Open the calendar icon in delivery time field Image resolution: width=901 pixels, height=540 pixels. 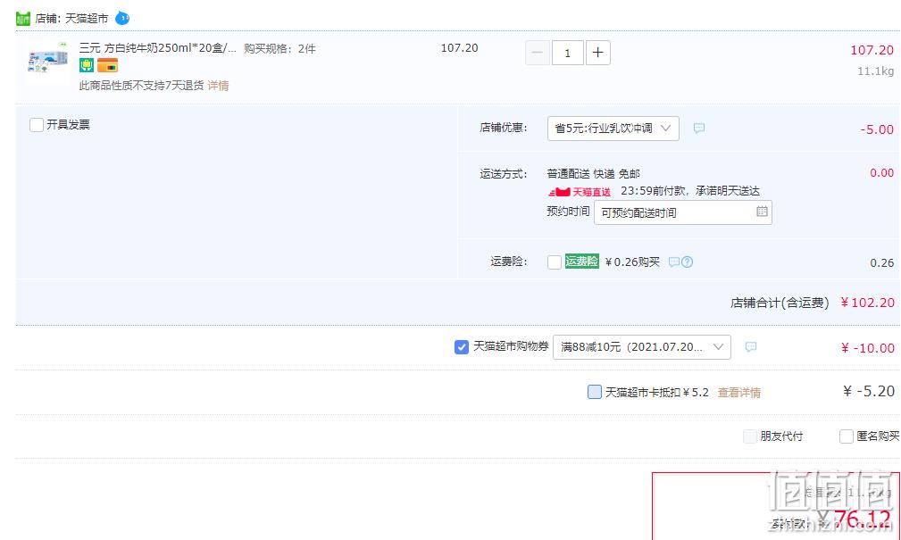click(x=762, y=212)
